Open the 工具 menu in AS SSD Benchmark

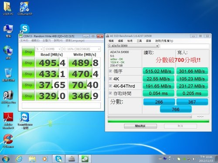[139, 41]
